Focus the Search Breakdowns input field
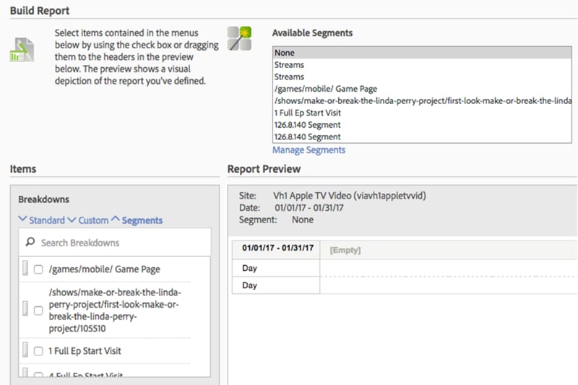Screen dimensions: 578x385 [x=115, y=243]
